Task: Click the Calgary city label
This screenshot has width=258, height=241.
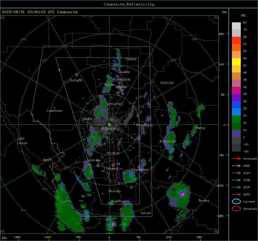Action: click(112, 168)
